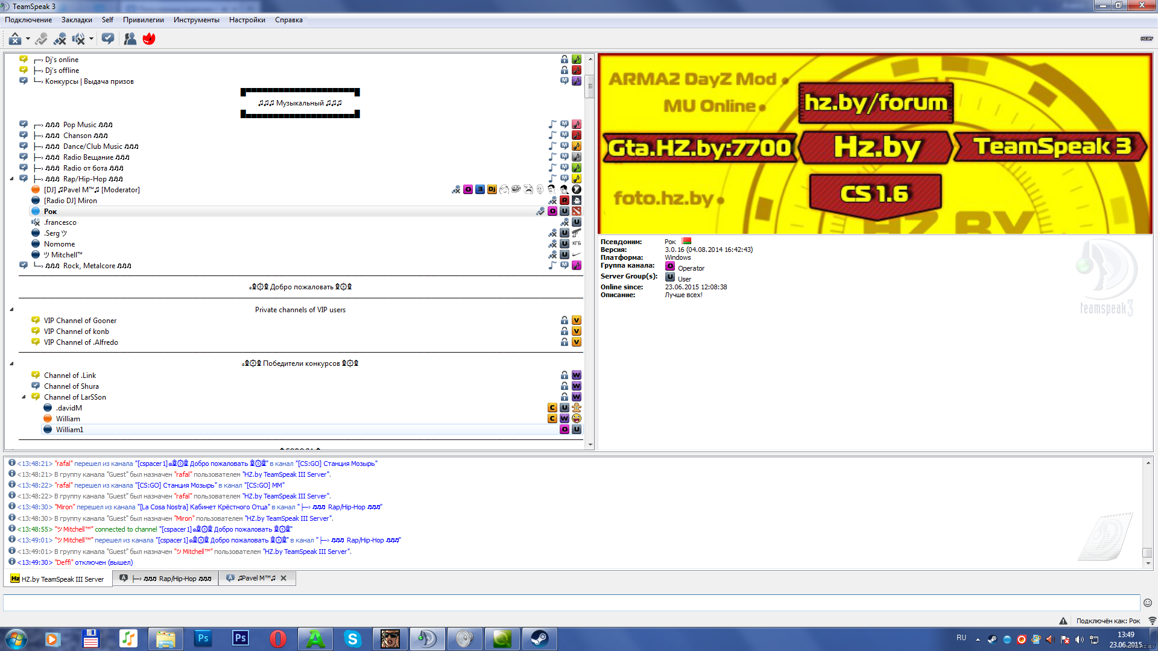This screenshot has height=651, width=1158.
Task: Click the R badge on Miron's row
Action: [x=565, y=201]
